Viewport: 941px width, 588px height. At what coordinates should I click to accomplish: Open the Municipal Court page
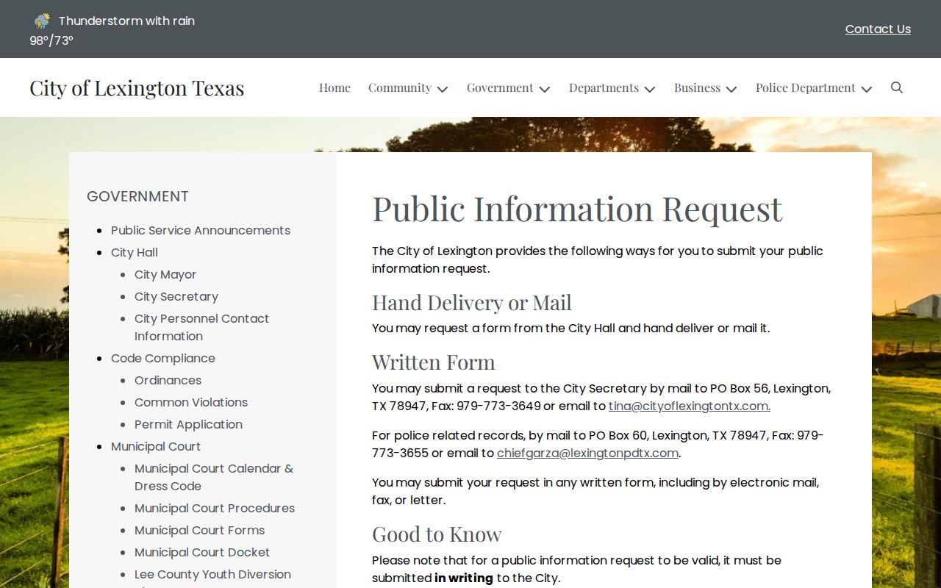click(x=156, y=446)
